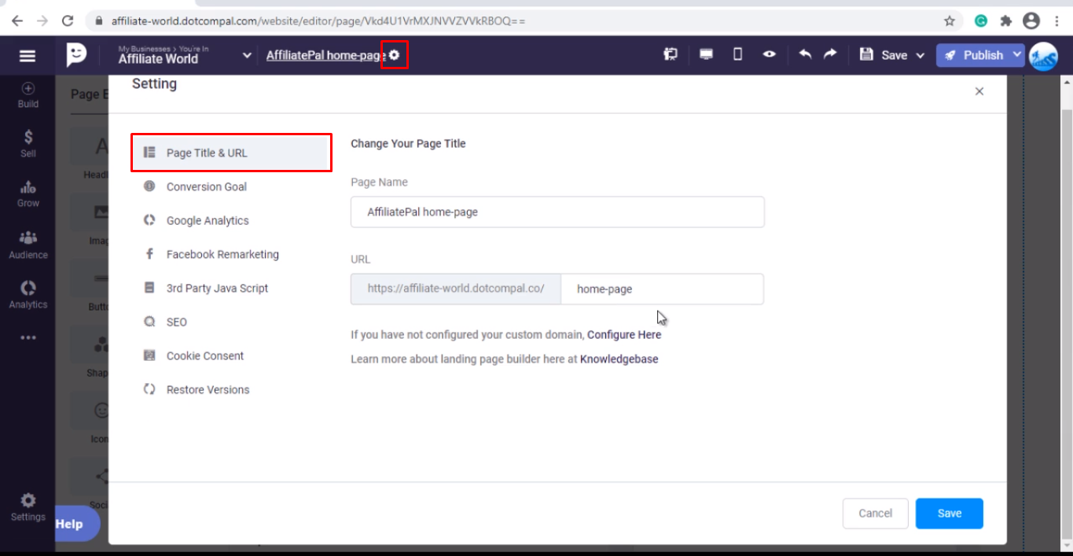The width and height of the screenshot is (1073, 556).
Task: Click the AffiliatePal home-page title link
Action: tap(325, 55)
